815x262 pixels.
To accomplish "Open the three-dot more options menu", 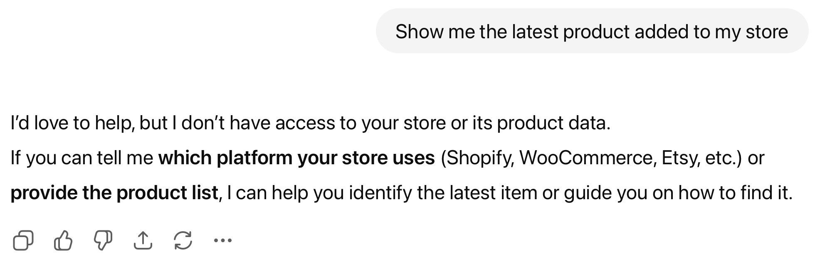I will point(222,240).
